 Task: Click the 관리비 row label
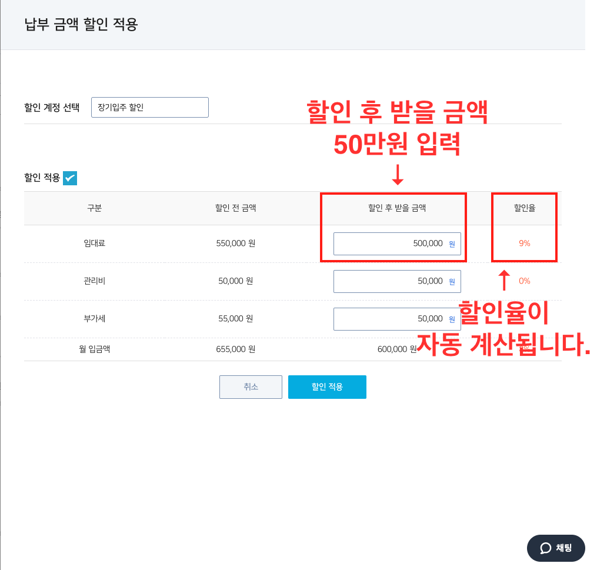coord(94,281)
